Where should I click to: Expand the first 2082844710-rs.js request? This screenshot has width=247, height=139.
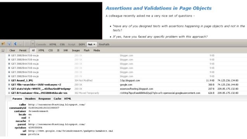pyautogui.click(x=9, y=56)
